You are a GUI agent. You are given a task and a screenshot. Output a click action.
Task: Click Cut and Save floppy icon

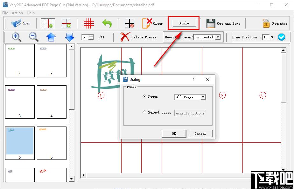tap(211, 23)
